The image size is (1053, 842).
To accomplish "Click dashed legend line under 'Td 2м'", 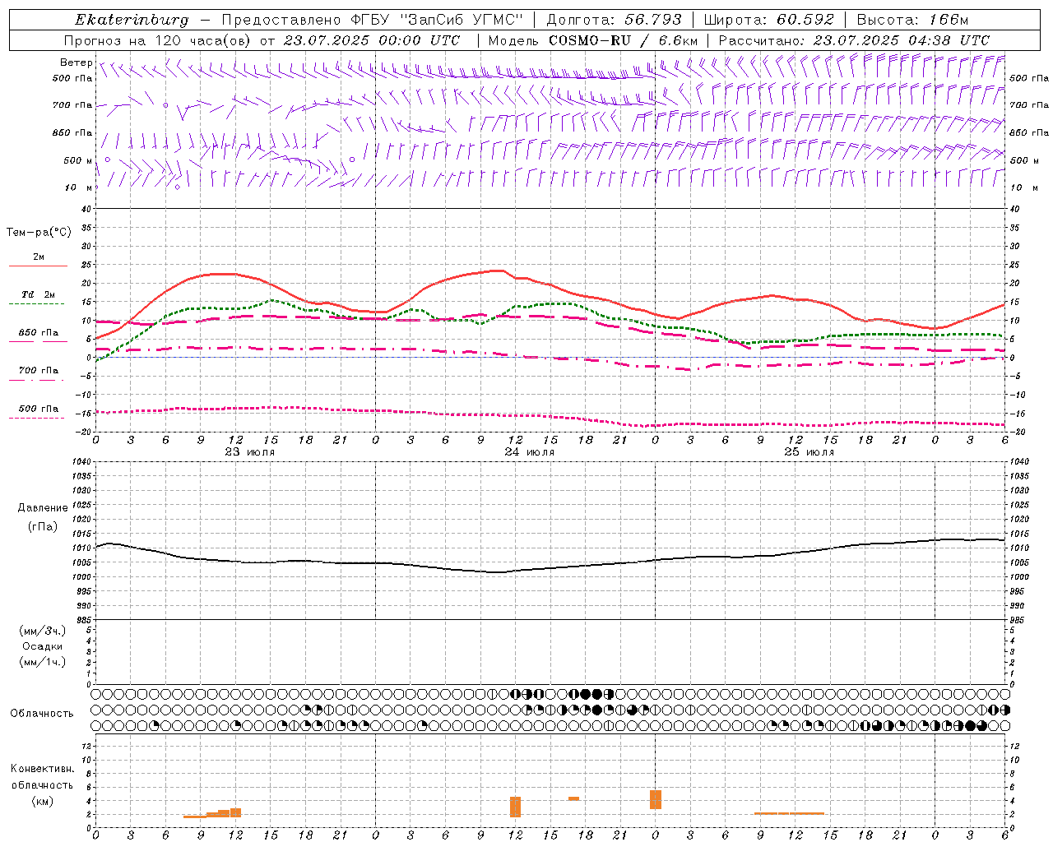I will pyautogui.click(x=36, y=304).
